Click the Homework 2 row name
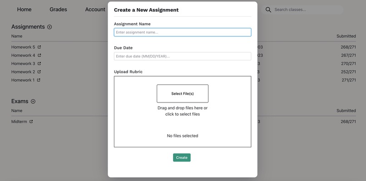 23,72
